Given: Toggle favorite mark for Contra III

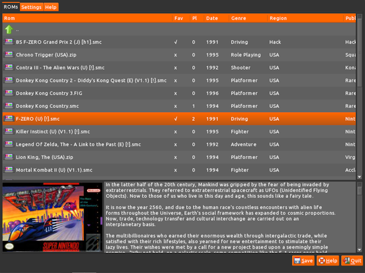Looking at the screenshot, I should coord(176,68).
